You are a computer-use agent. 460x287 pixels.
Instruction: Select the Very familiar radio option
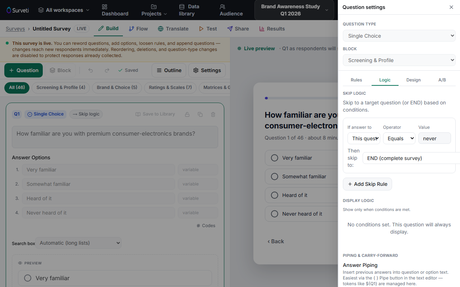[x=275, y=158]
